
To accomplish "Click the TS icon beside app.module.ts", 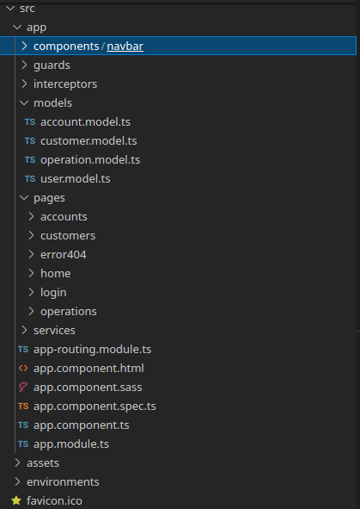I will [x=23, y=444].
